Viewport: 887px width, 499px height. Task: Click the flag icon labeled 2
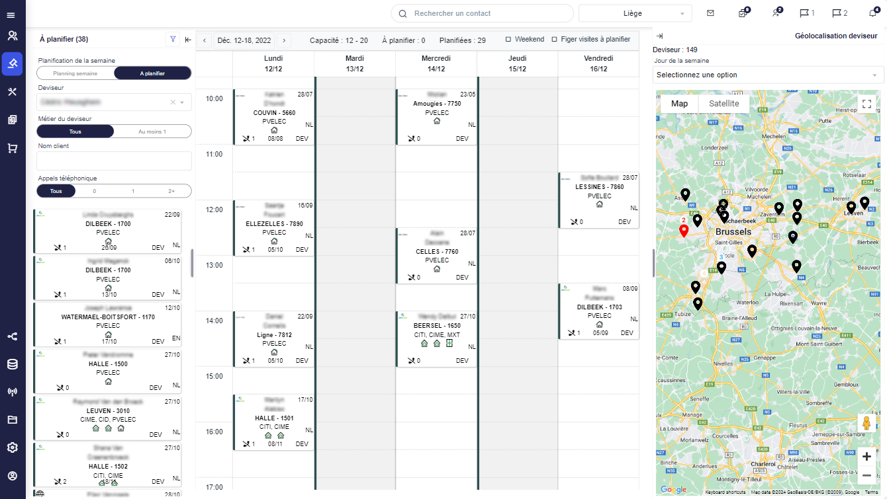pos(839,13)
